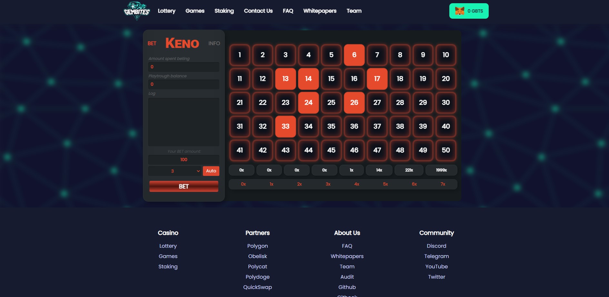Enable Auto betting mode

pyautogui.click(x=211, y=171)
